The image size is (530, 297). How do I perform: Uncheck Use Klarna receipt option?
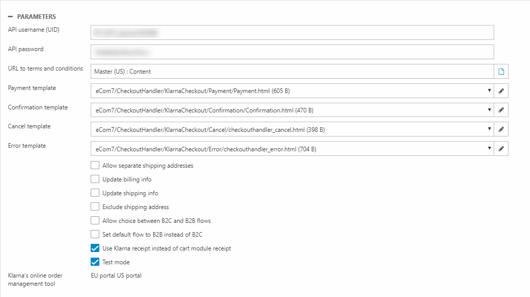click(x=95, y=248)
